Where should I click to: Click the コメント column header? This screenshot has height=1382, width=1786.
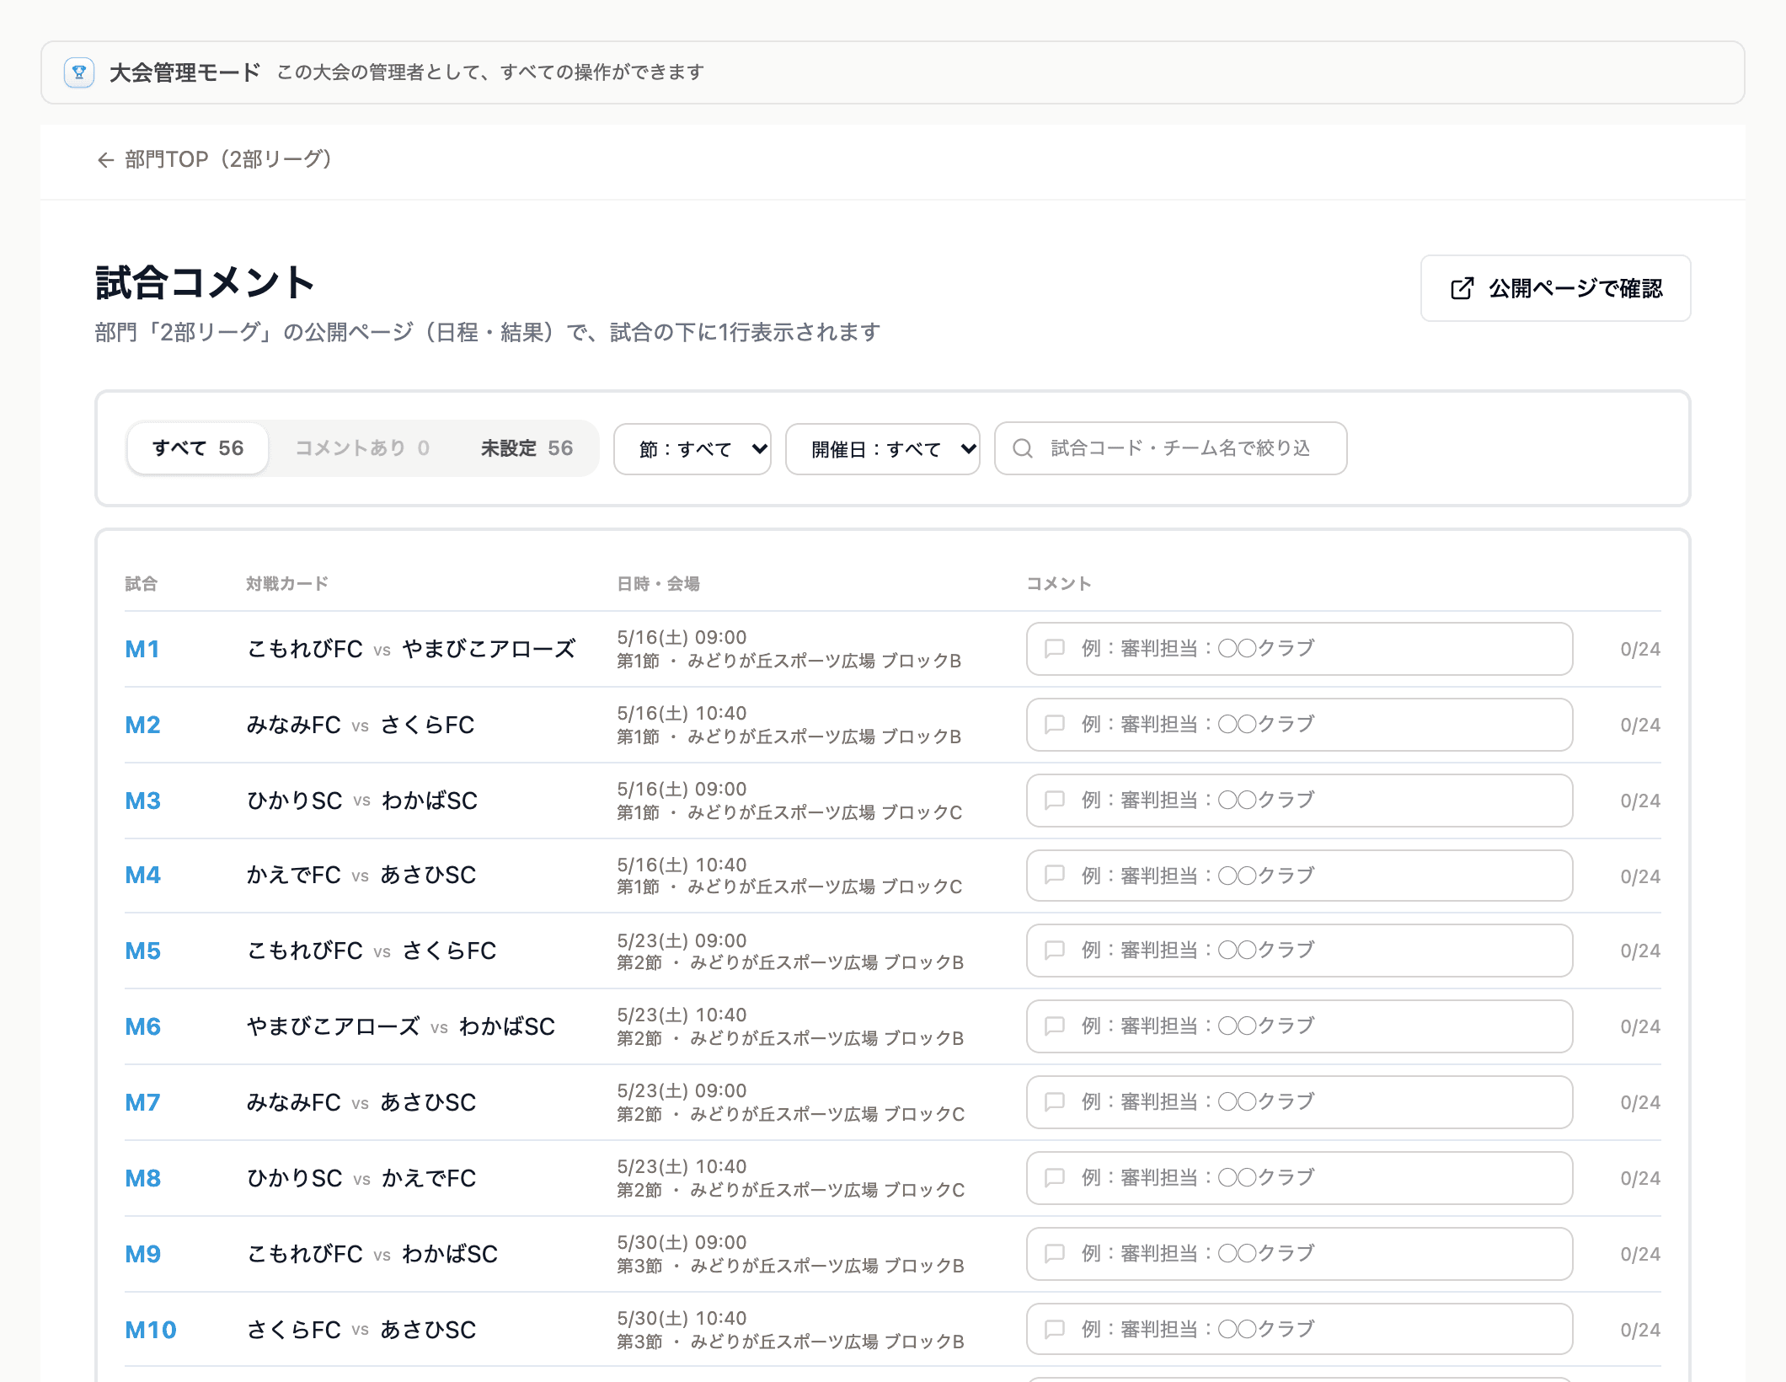click(1058, 584)
